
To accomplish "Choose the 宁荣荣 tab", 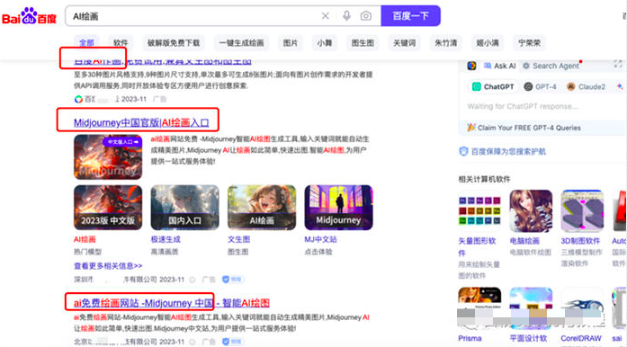I will click(529, 43).
